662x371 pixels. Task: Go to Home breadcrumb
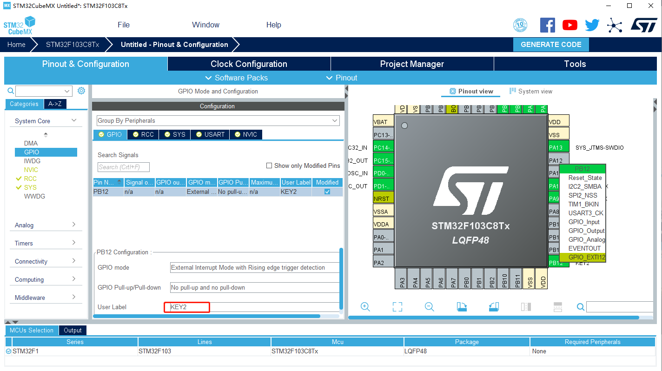16,45
